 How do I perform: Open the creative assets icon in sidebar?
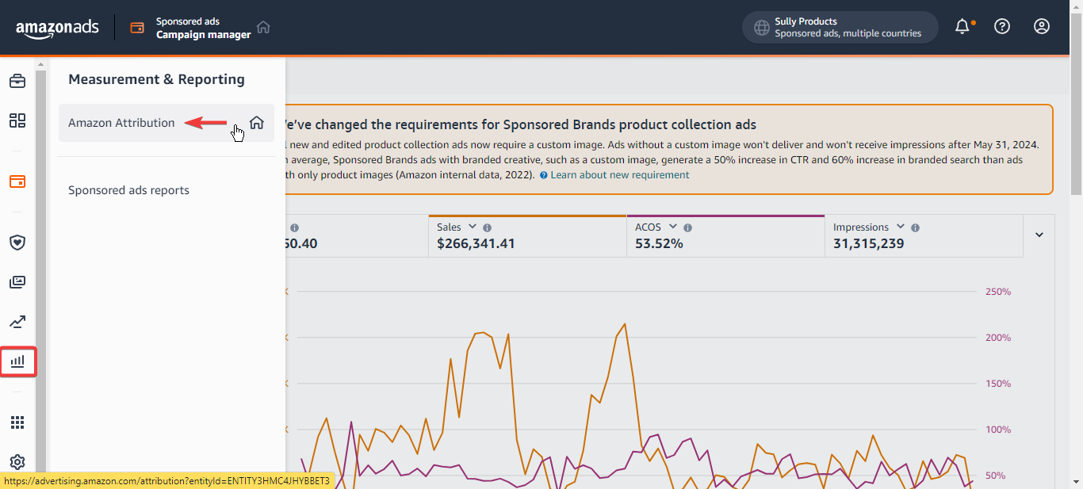pos(17,281)
